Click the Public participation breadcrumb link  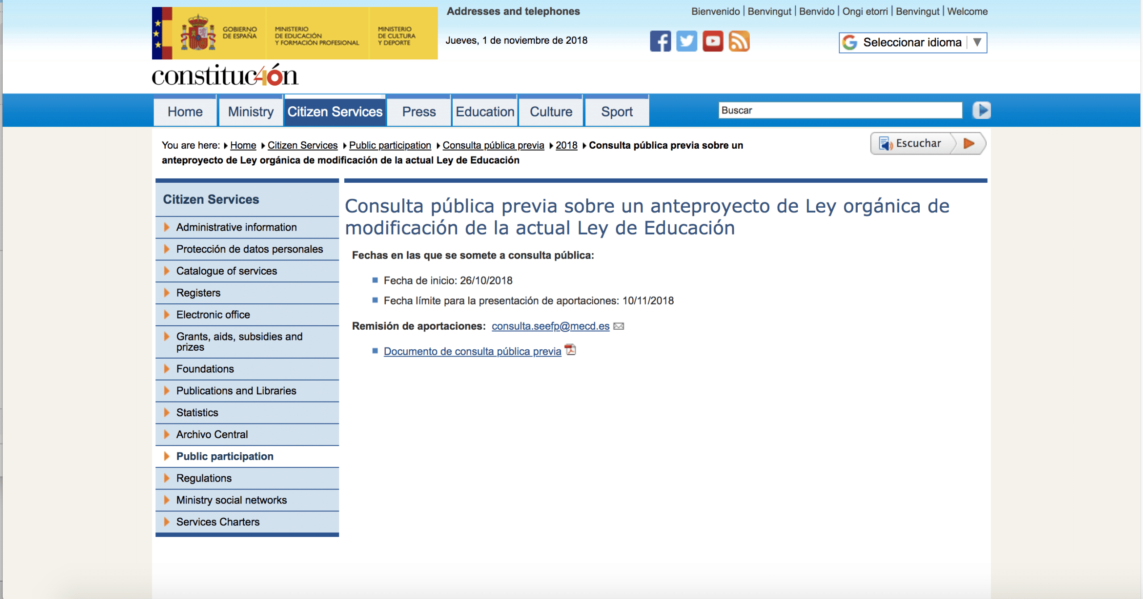(x=390, y=145)
